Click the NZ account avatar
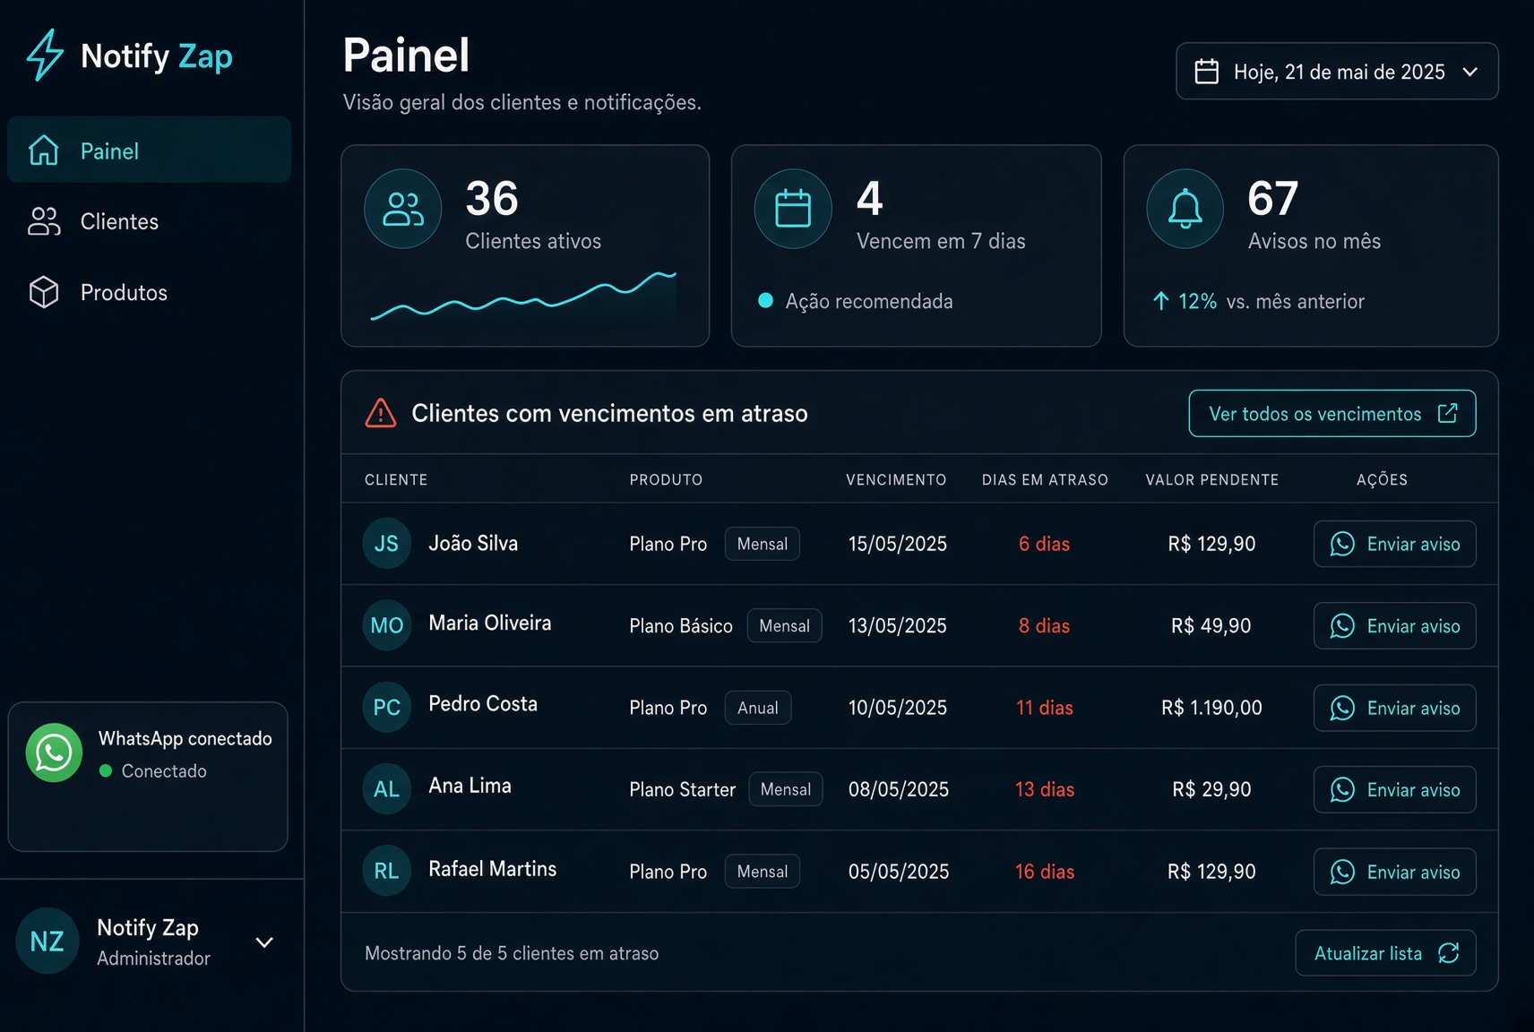Image resolution: width=1534 pixels, height=1032 pixels. [47, 942]
